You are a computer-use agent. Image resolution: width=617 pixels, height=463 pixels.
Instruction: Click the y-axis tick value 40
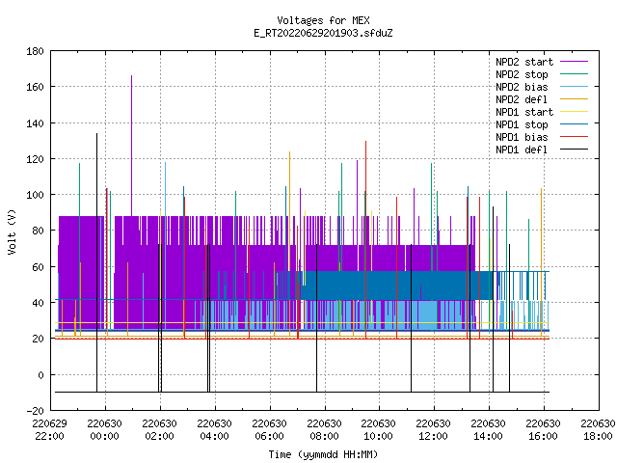click(x=38, y=303)
